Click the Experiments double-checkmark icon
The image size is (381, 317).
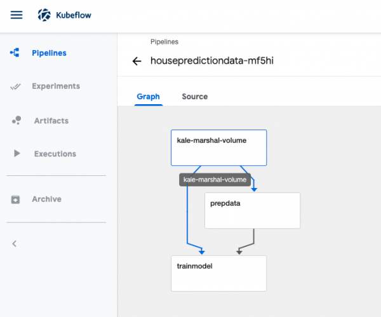[x=16, y=86]
